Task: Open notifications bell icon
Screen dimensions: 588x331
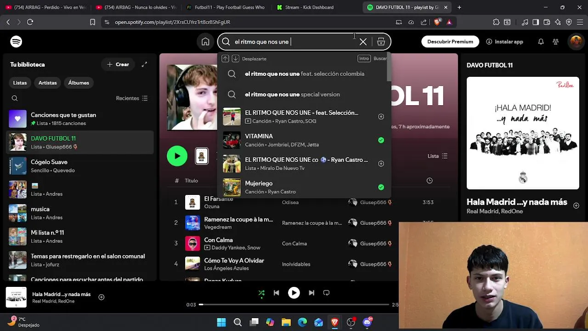Action: point(541,41)
